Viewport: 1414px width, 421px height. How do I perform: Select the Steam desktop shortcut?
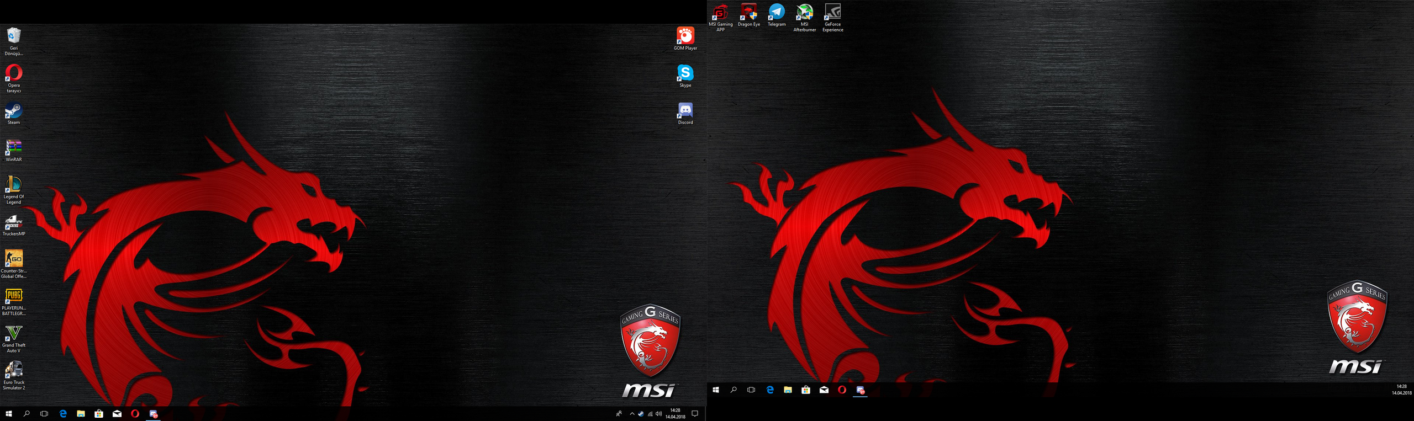tap(14, 114)
